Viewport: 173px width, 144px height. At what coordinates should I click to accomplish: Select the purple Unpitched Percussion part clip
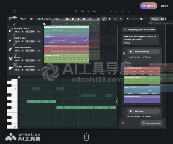142,99
